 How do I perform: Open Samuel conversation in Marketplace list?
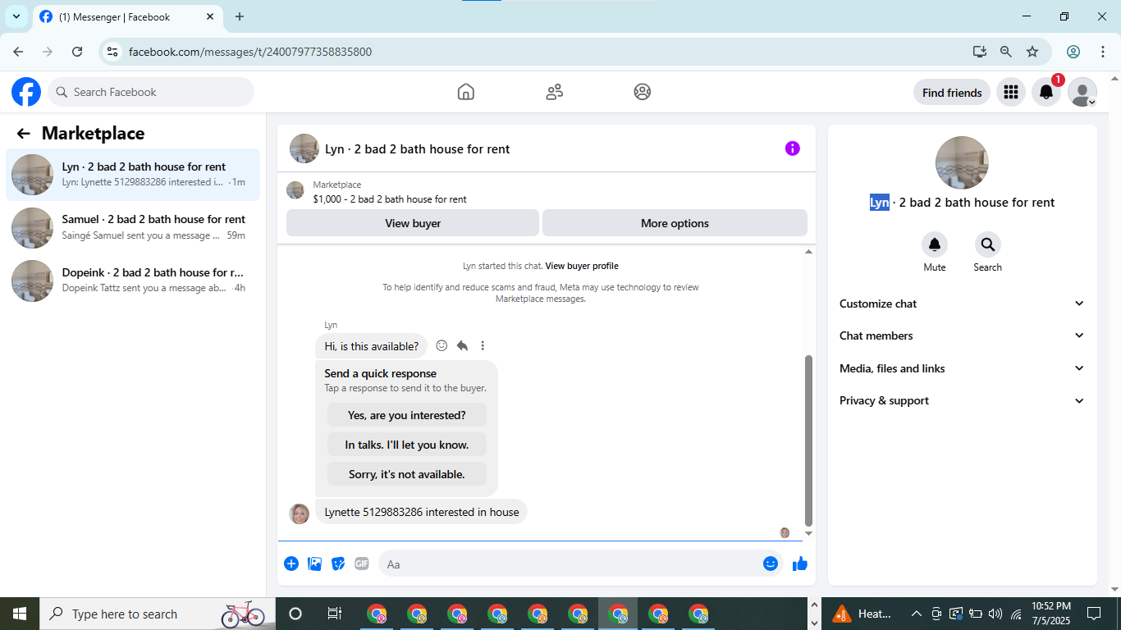click(x=133, y=227)
